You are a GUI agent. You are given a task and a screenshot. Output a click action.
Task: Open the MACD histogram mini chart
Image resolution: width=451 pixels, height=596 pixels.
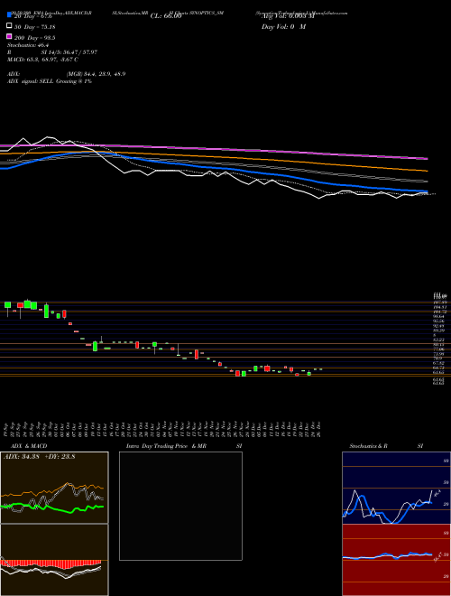54,560
